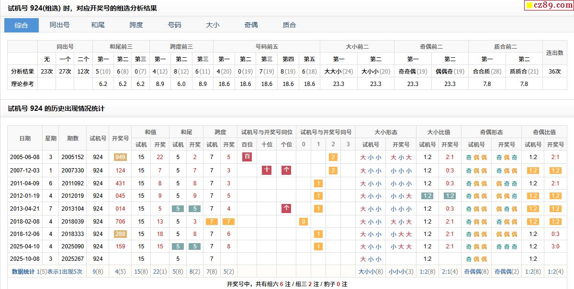This screenshot has width=574, height=289.
Task: Click the 连出数 column header
Action: click(555, 53)
